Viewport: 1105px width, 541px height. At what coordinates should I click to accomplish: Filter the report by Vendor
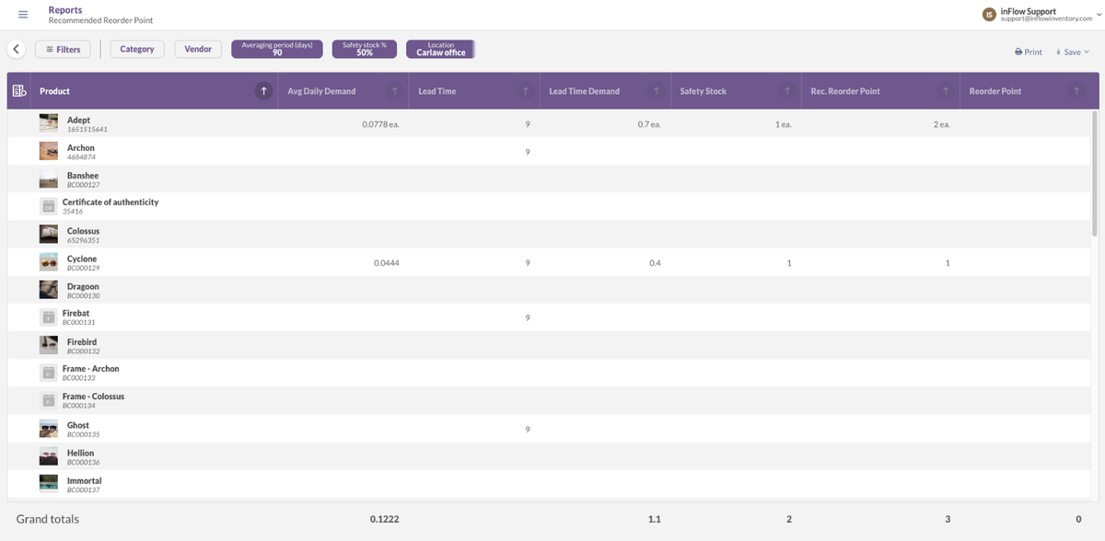point(198,49)
